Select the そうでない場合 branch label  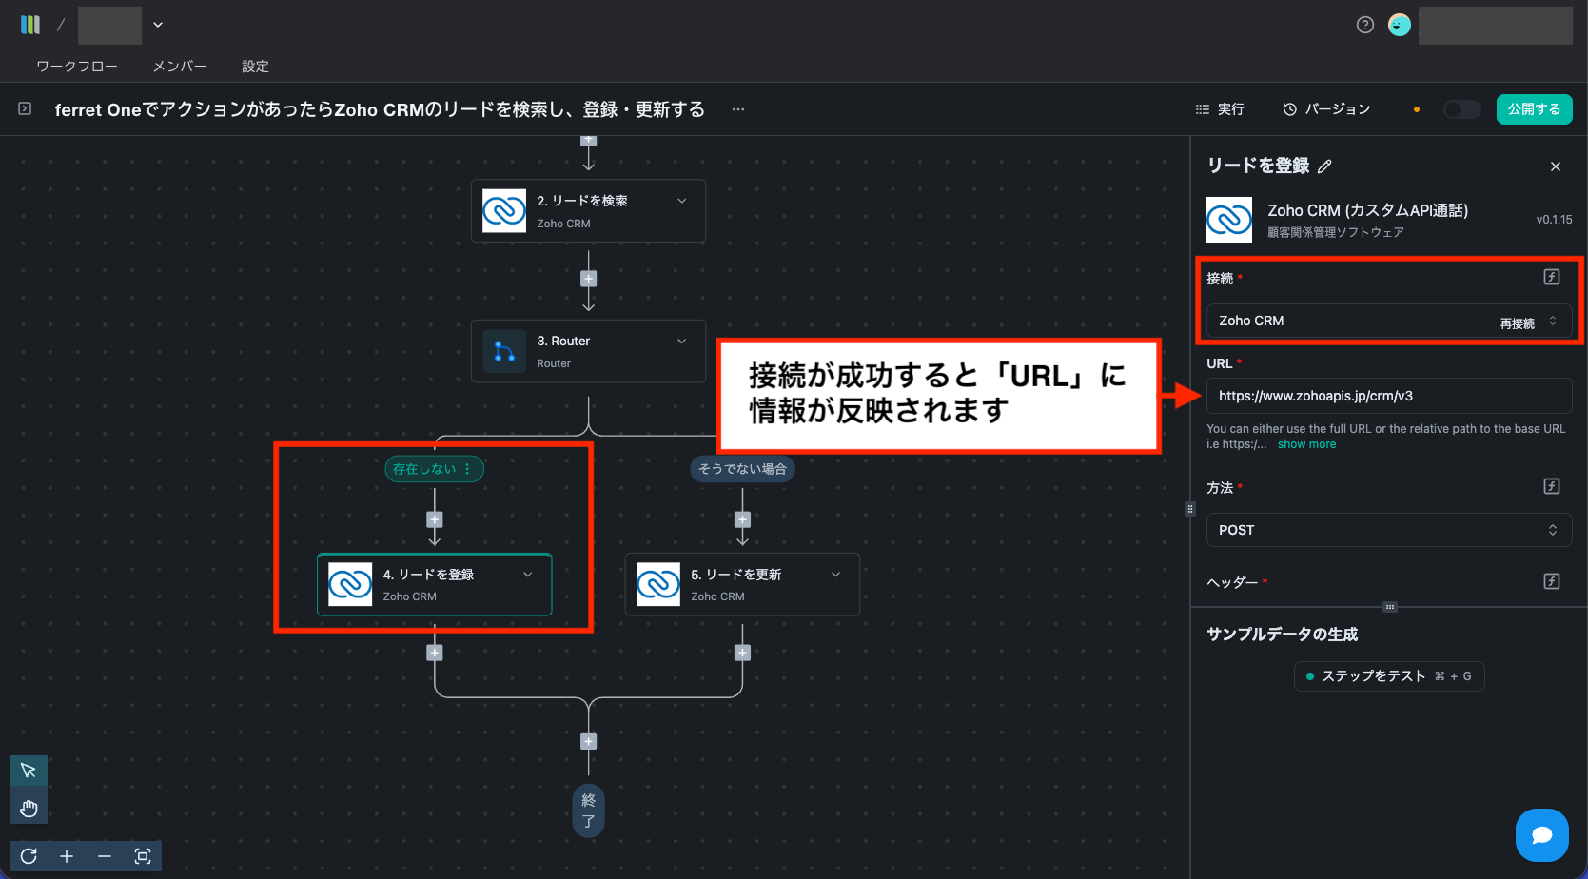pyautogui.click(x=743, y=469)
